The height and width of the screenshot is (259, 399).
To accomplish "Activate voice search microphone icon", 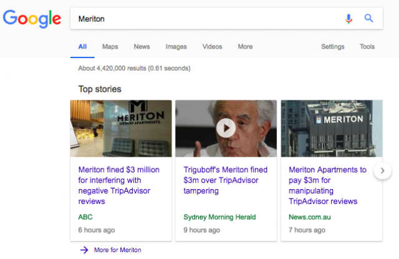I will 349,19.
